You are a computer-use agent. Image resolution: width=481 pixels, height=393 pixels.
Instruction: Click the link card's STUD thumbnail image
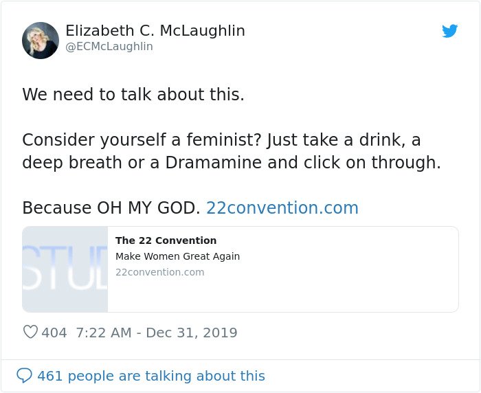[x=65, y=269]
